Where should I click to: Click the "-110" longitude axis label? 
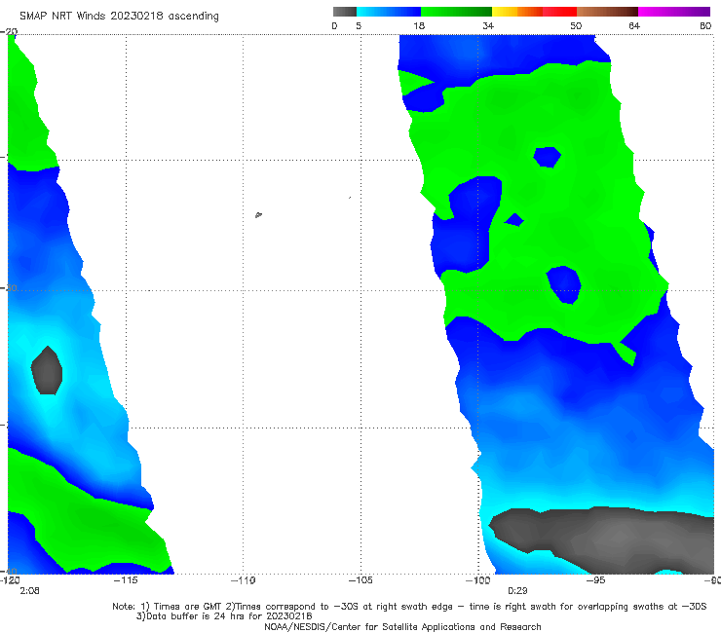(x=243, y=580)
